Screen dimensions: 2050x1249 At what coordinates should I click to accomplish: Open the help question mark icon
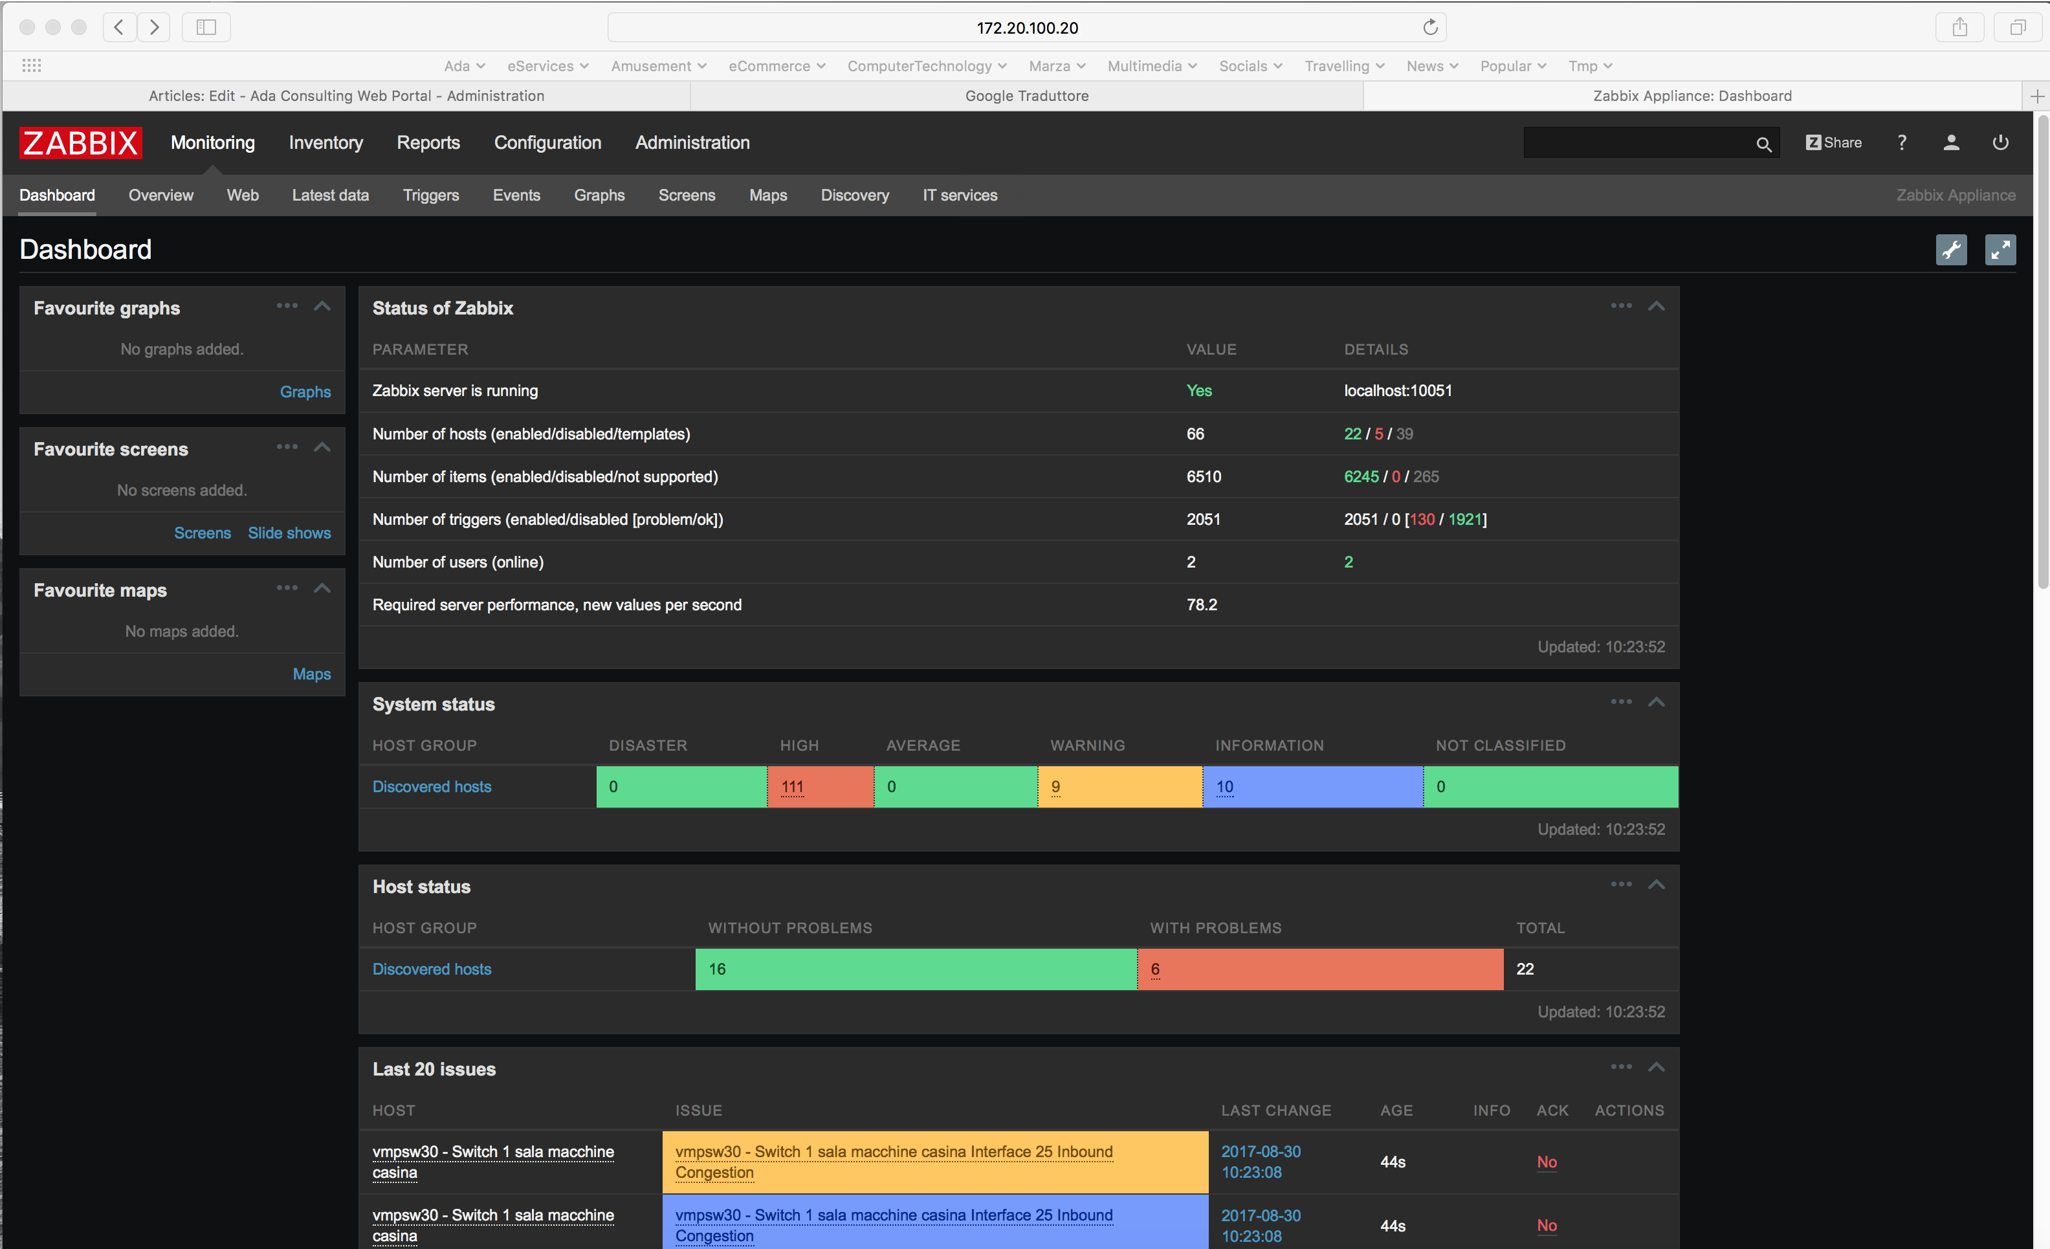pyautogui.click(x=1901, y=142)
